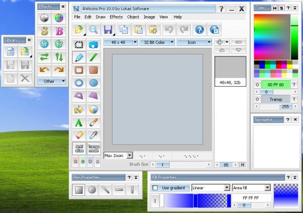
Task: Toggle the R channel button
Action: point(76,162)
